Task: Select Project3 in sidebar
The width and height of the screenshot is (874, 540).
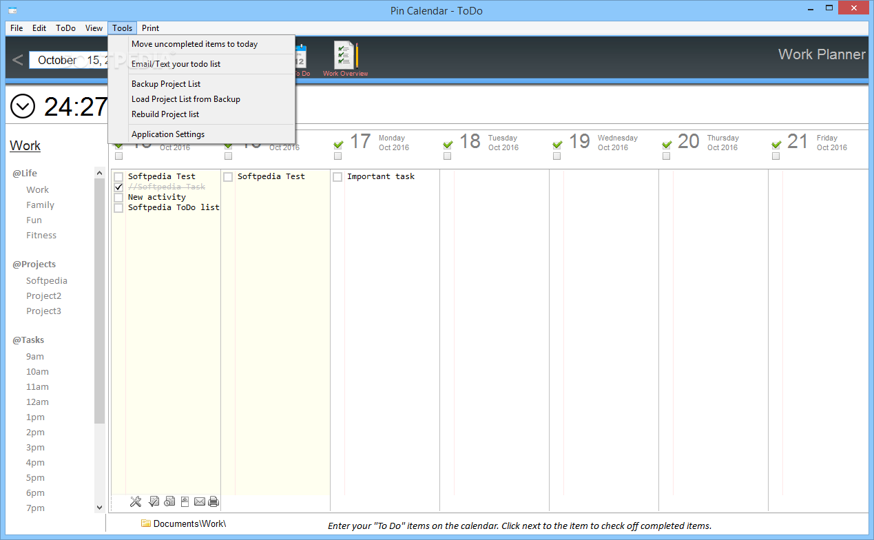Action: [x=43, y=311]
